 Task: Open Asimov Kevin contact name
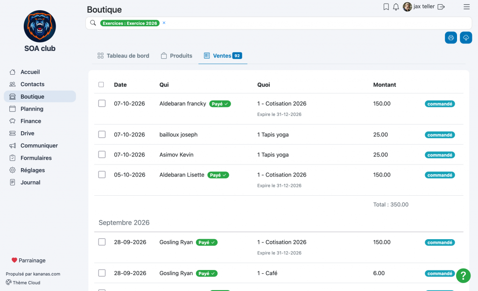click(x=176, y=155)
